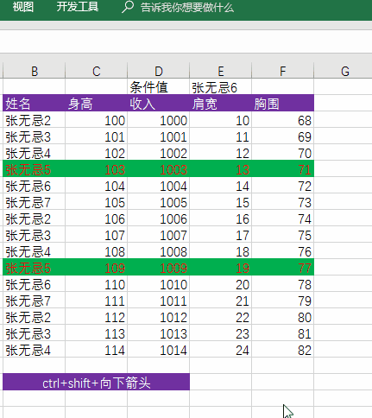Select the cell with value 114
The image size is (372, 418).
click(x=97, y=350)
